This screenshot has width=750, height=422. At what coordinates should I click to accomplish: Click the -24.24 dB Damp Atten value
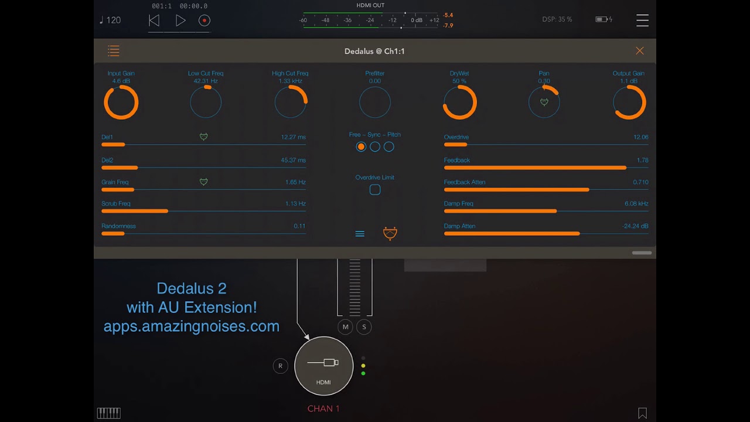point(635,226)
